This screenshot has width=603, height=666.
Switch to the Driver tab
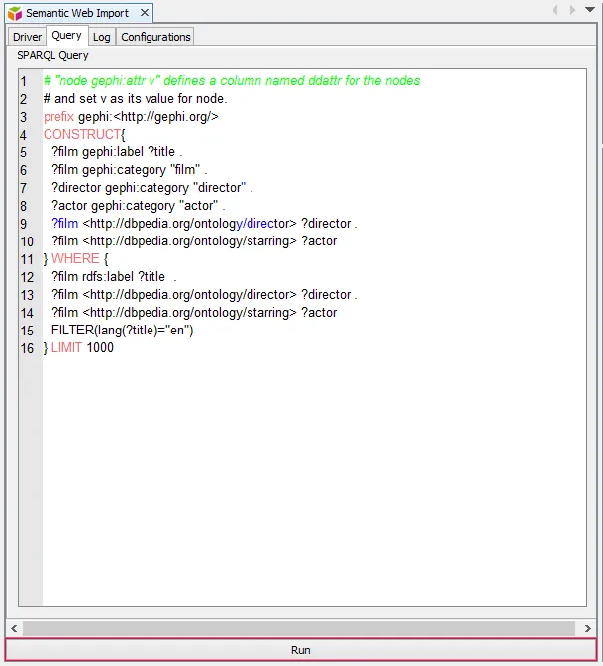point(27,37)
